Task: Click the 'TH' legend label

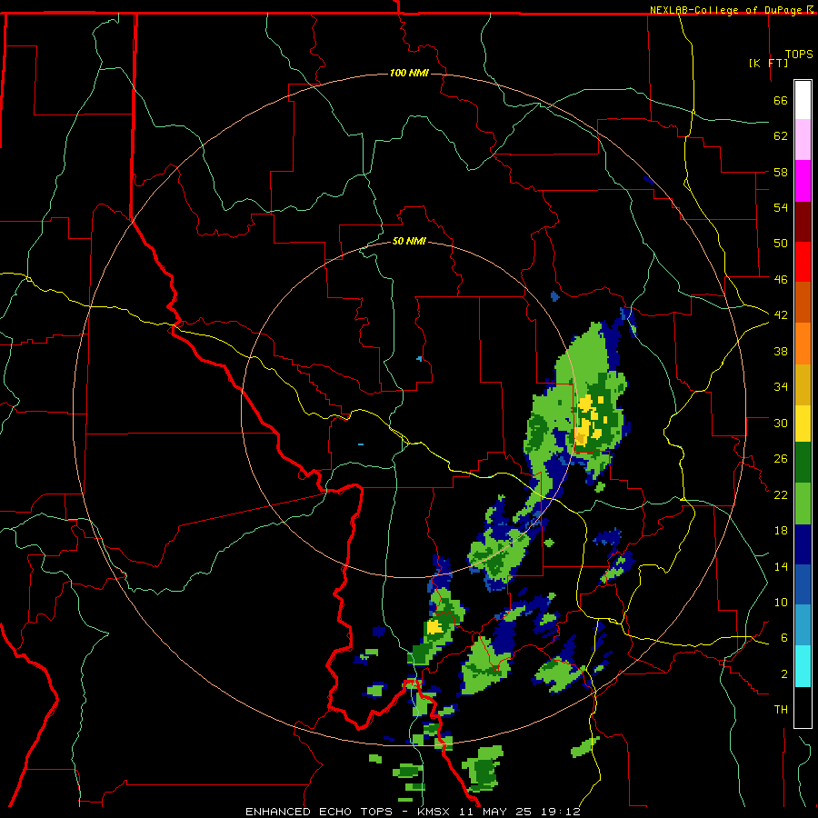Action: point(781,709)
